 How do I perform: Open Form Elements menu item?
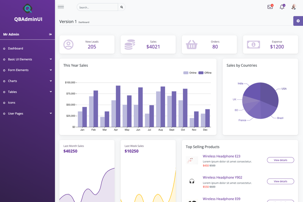click(x=18, y=70)
